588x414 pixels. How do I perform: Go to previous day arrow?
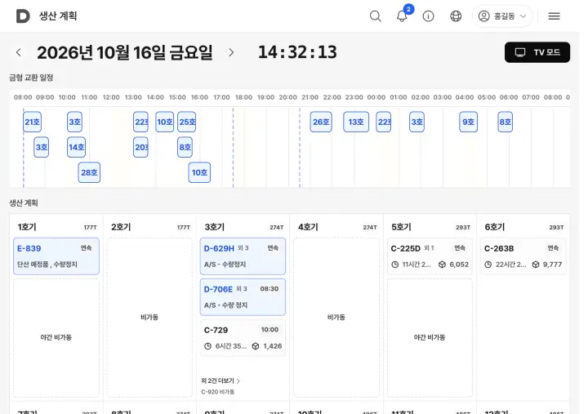tap(18, 52)
